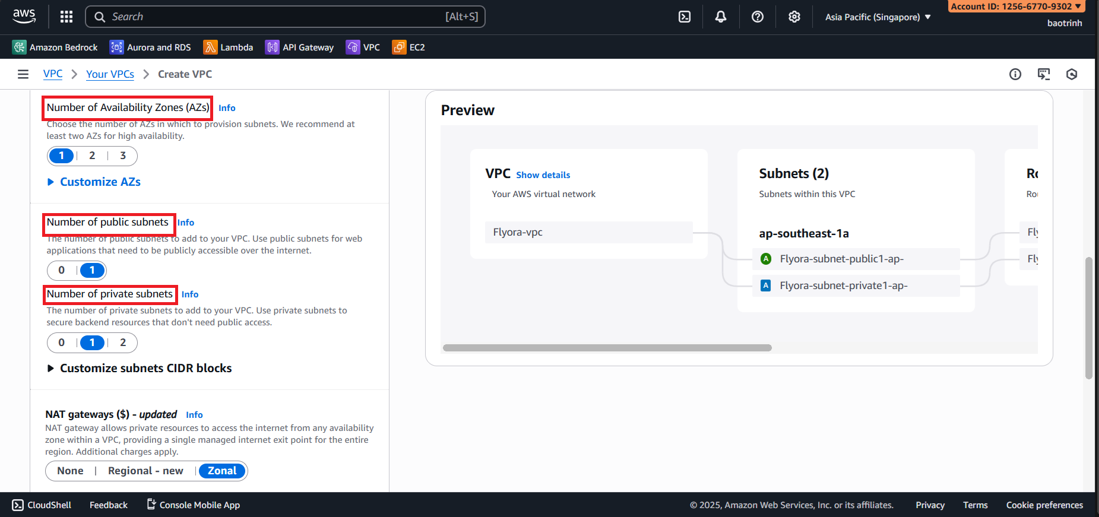Open the AWS services grid menu
Screen dimensions: 1099x517
(66, 17)
